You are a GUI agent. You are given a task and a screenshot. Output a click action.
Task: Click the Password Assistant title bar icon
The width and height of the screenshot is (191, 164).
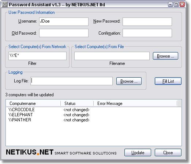coord(5,5)
